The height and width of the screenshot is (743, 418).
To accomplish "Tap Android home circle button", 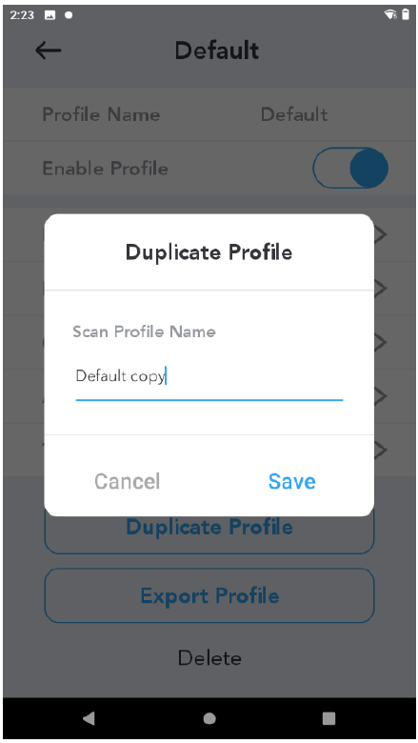I will [x=209, y=718].
